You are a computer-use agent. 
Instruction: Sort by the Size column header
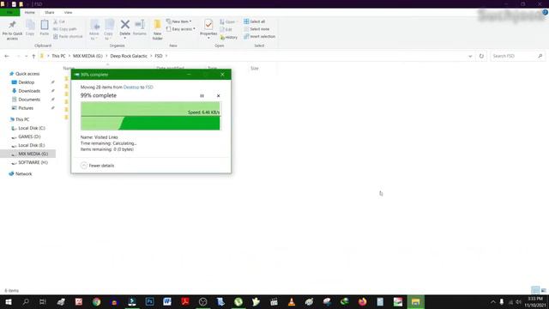pyautogui.click(x=255, y=69)
